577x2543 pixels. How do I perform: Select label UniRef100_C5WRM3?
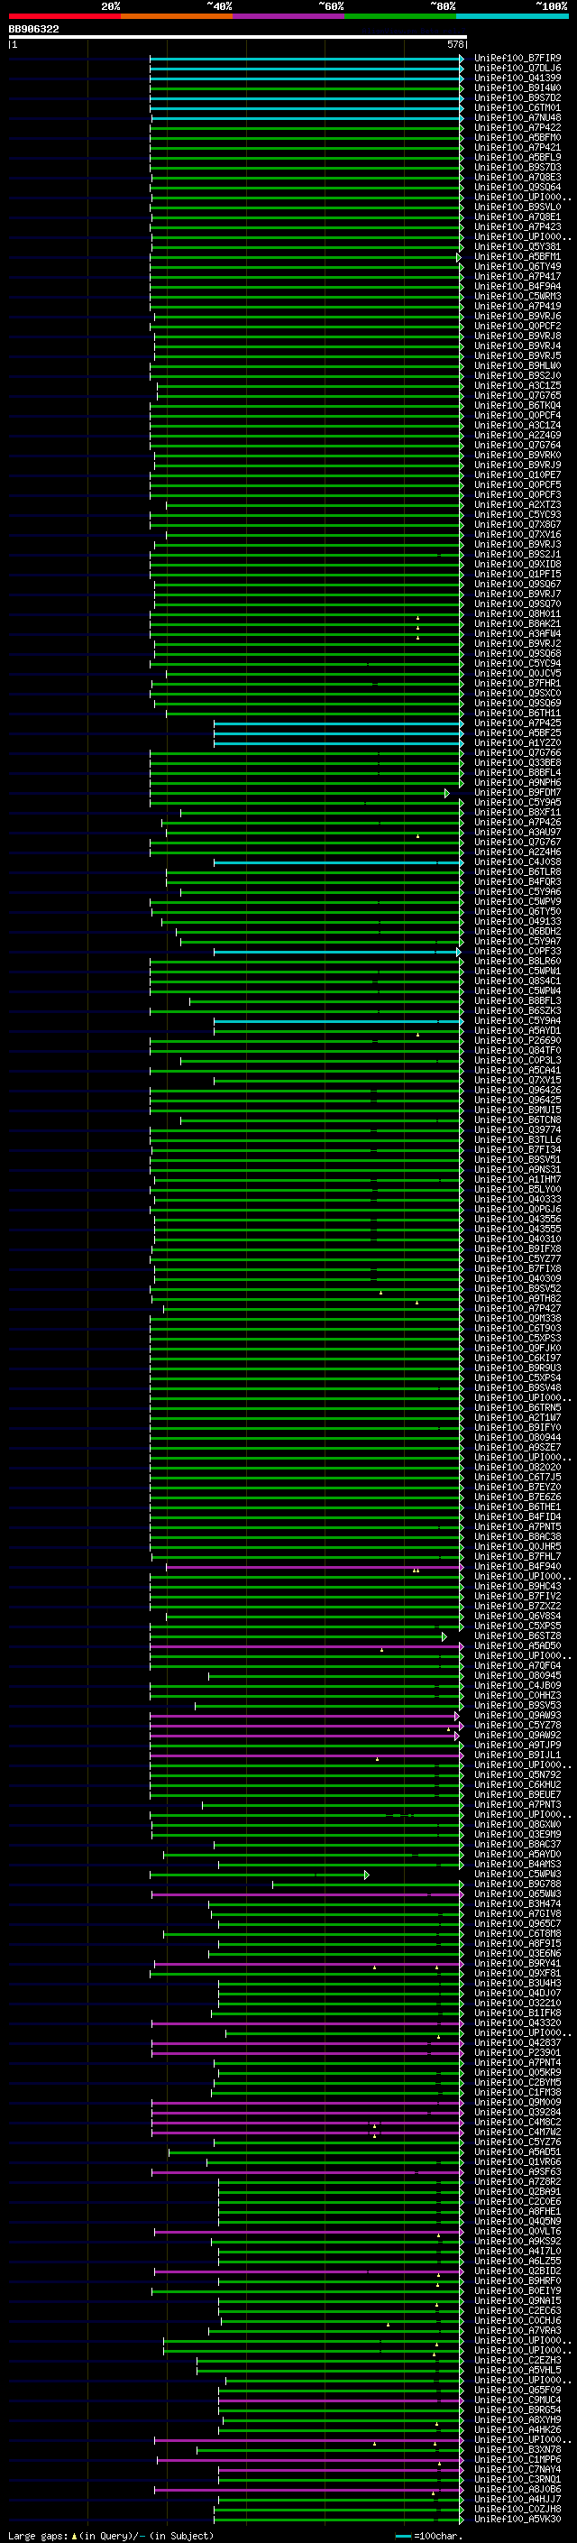[517, 296]
